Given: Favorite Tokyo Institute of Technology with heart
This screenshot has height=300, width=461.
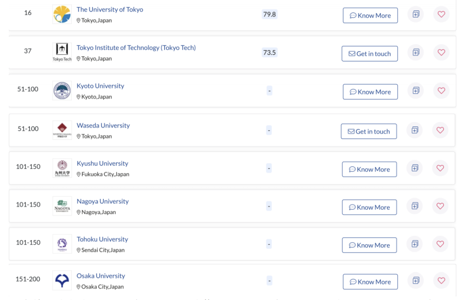Looking at the screenshot, I should point(441,52).
